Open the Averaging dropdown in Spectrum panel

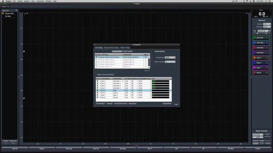[267, 27]
